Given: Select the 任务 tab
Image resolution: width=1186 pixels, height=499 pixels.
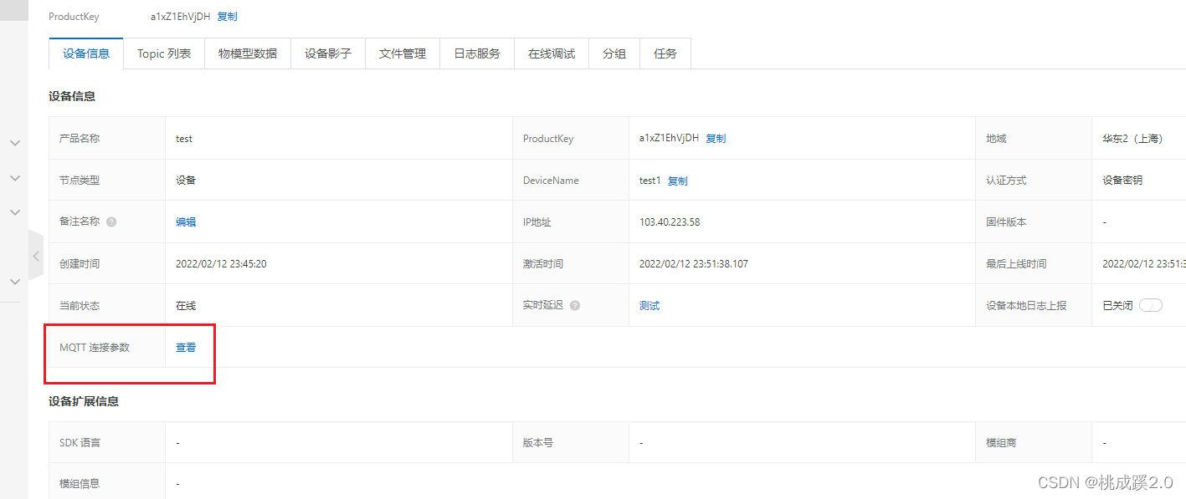Looking at the screenshot, I should (665, 53).
